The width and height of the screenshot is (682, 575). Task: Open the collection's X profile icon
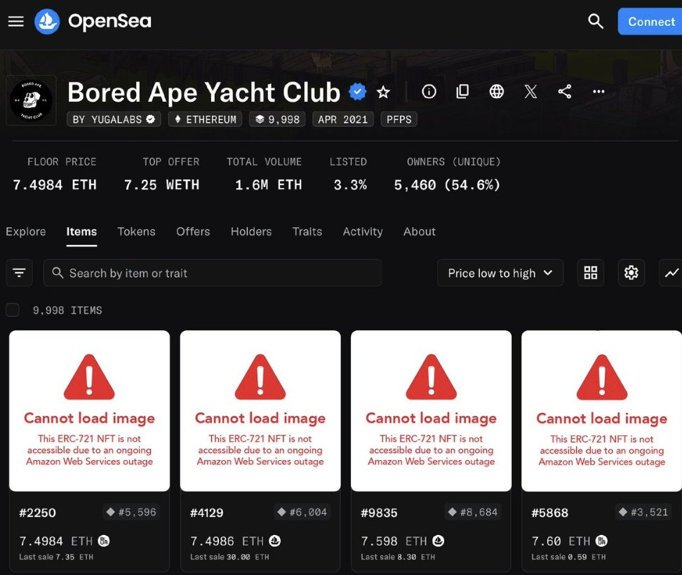(530, 91)
